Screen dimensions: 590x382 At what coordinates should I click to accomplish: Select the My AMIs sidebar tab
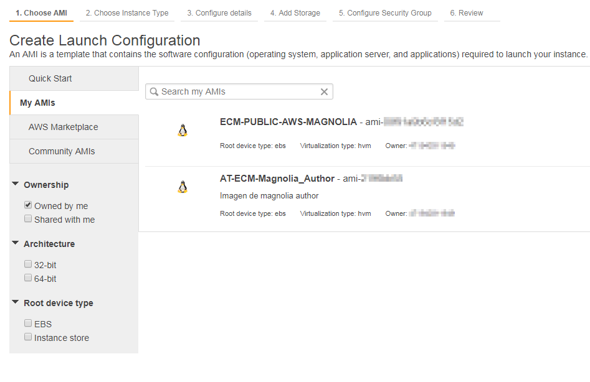click(x=74, y=103)
